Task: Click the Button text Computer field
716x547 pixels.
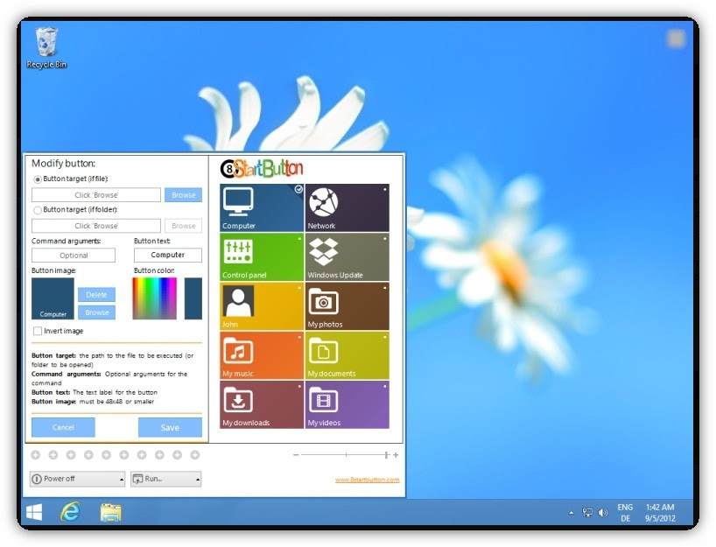Action: [x=167, y=255]
